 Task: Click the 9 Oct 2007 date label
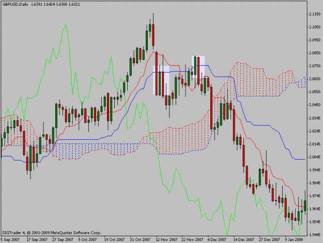[x=87, y=240]
